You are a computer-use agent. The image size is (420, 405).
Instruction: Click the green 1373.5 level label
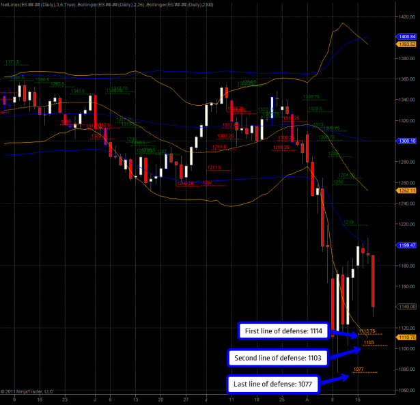tap(12, 61)
